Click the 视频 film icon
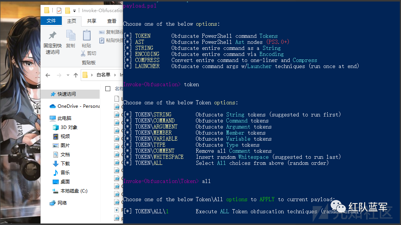 click(x=55, y=137)
